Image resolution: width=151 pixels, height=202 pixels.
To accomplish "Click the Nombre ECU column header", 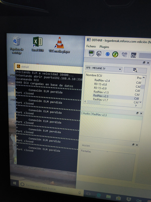I will click(94, 75).
